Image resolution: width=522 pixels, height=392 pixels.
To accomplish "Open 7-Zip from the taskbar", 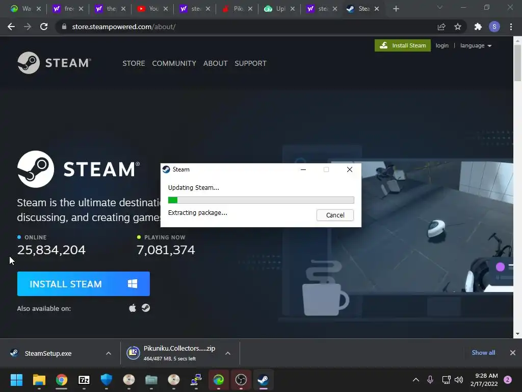I will (x=84, y=379).
